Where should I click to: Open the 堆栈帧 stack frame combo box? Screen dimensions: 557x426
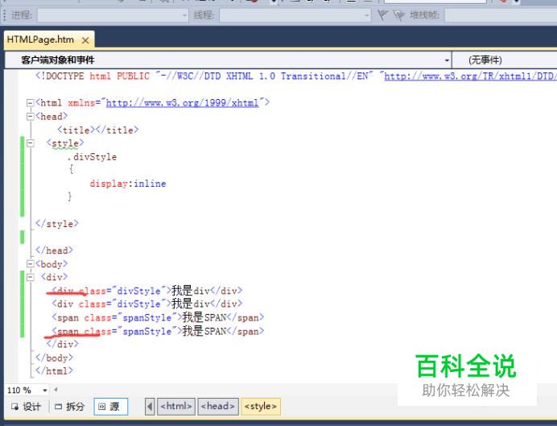pos(501,15)
